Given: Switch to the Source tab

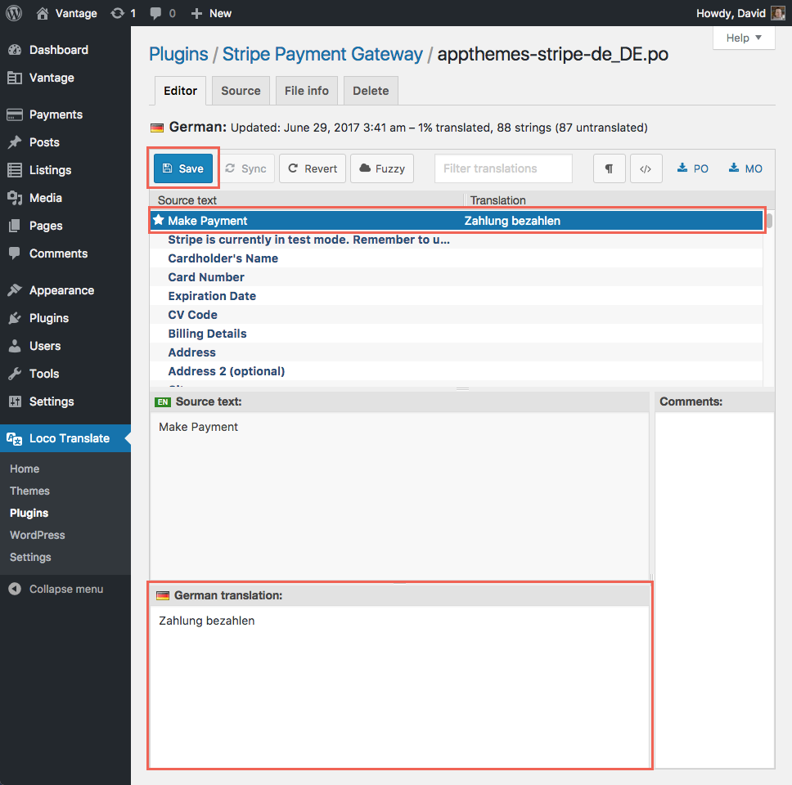Looking at the screenshot, I should tap(241, 91).
